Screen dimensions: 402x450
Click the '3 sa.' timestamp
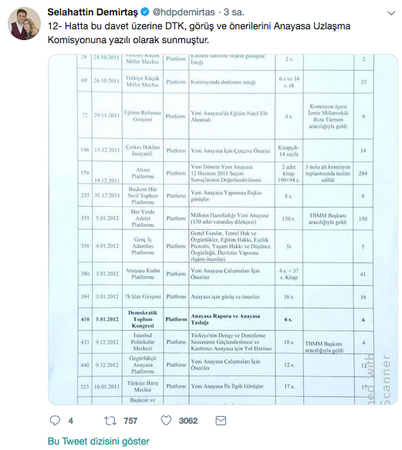pos(234,12)
